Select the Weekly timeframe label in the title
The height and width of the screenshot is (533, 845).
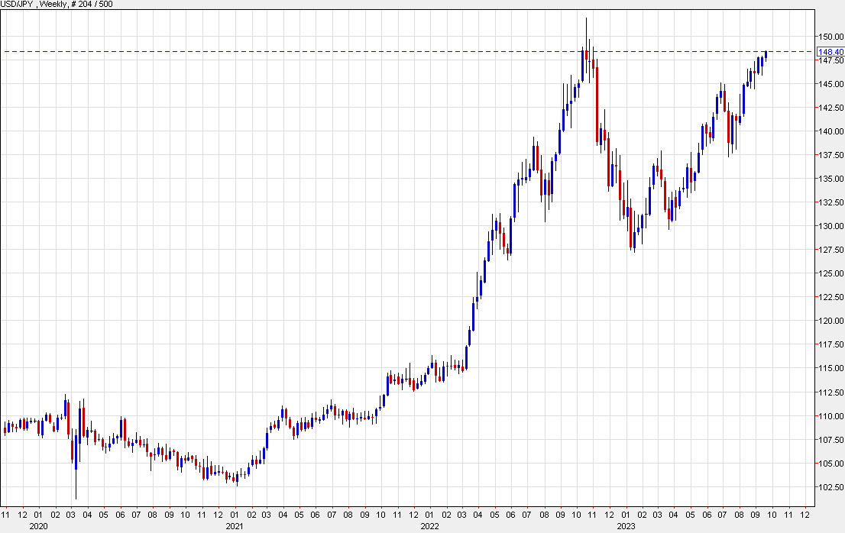50,4
